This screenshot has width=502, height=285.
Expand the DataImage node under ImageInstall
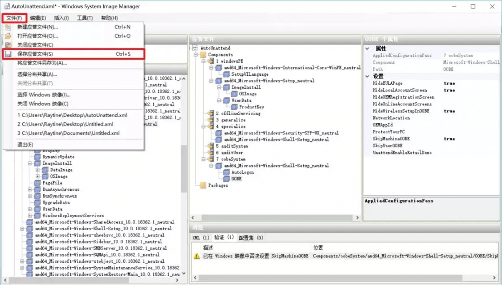coord(38,170)
